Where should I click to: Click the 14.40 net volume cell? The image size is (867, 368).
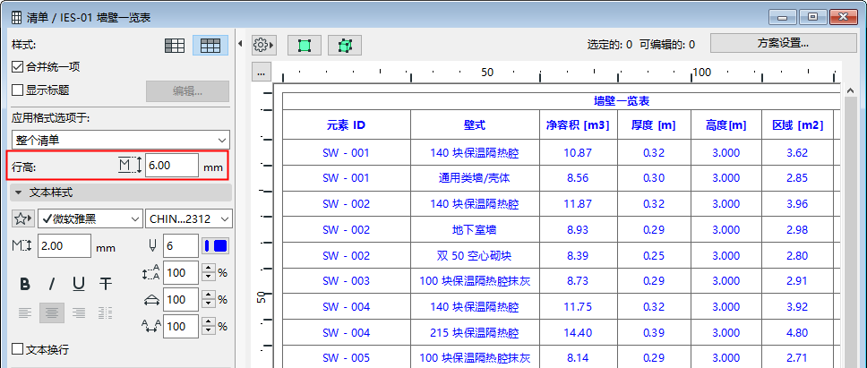pos(579,333)
